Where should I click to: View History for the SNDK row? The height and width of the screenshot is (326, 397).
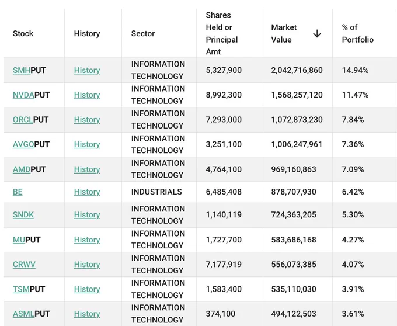87,215
